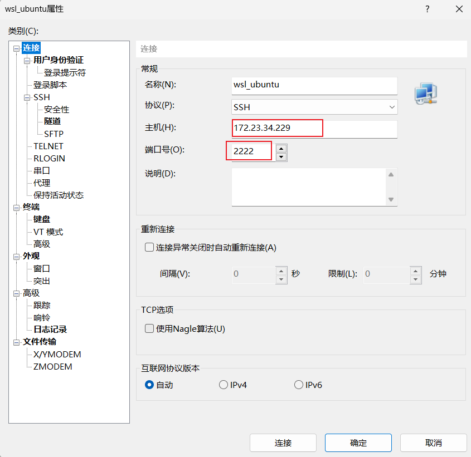Select 隧道 tree item
The width and height of the screenshot is (471, 457).
pos(52,121)
